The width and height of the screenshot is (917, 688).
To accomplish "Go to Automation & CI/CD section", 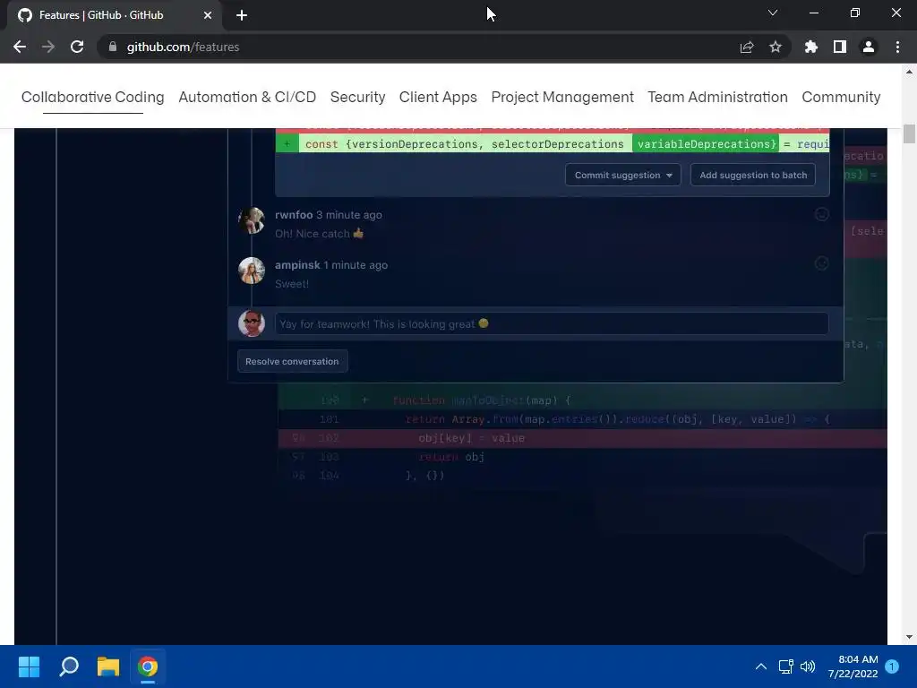I will pos(247,97).
